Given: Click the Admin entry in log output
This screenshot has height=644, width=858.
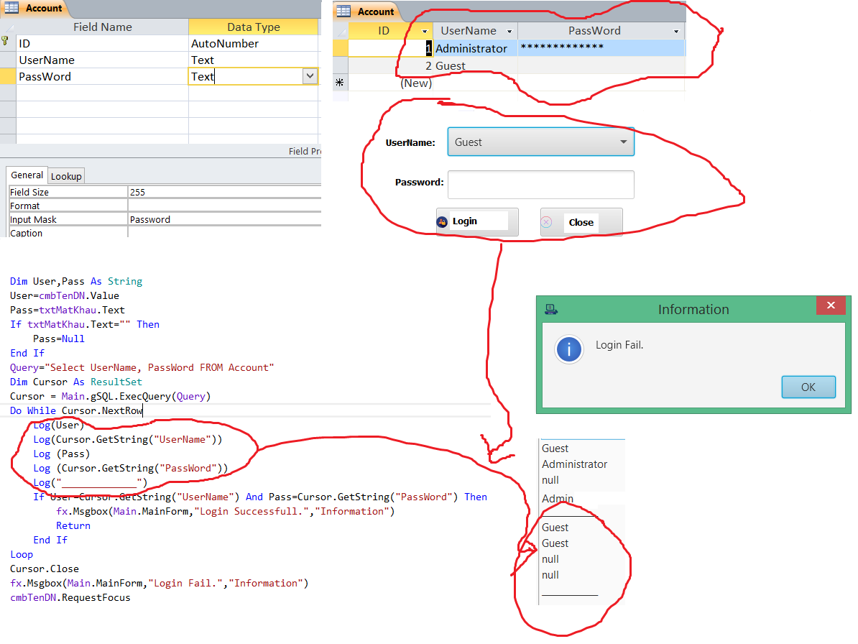Looking at the screenshot, I should pos(558,499).
